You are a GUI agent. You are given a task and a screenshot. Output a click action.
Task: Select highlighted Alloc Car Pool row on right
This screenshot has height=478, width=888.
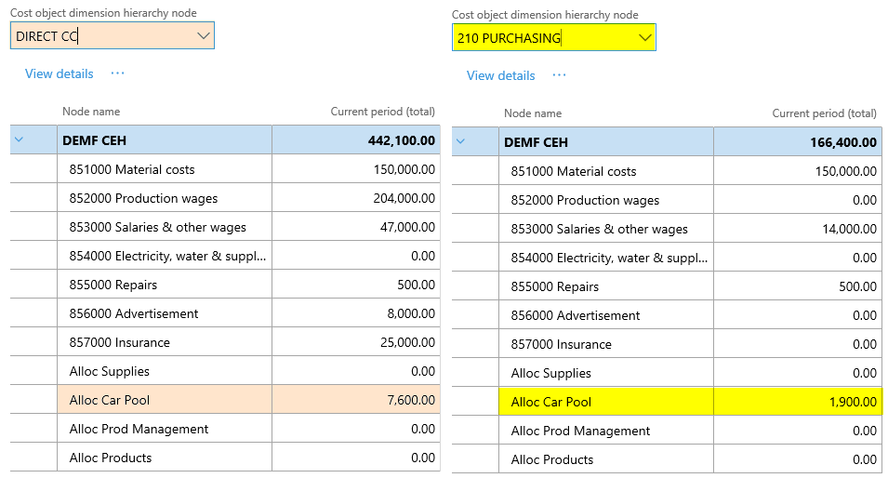coord(551,402)
